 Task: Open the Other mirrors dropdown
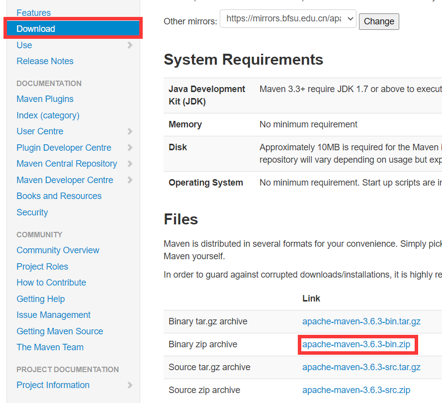[288, 18]
